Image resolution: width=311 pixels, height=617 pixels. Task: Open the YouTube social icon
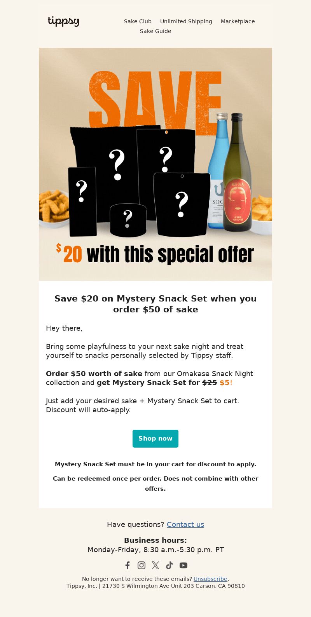183,565
